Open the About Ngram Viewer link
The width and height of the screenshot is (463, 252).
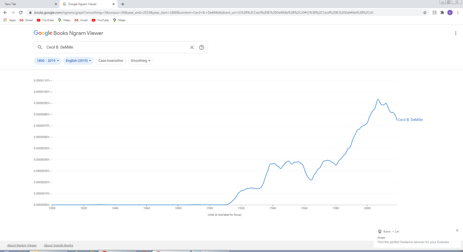pos(22,245)
